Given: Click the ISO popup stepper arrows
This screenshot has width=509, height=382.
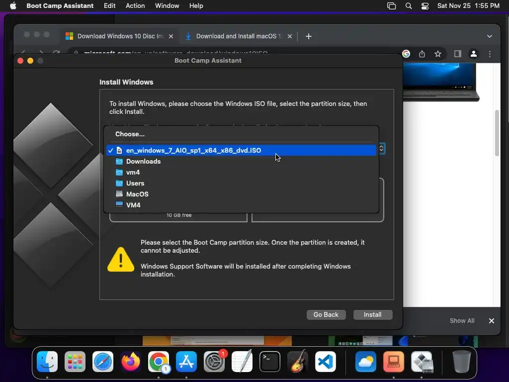Looking at the screenshot, I should 381,149.
